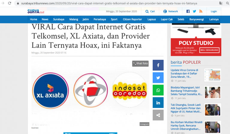Open the Sport section
This screenshot has height=134, width=230.
click(x=114, y=19)
